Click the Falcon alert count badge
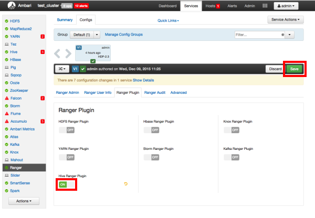This screenshot has height=218, width=315. 43,98
